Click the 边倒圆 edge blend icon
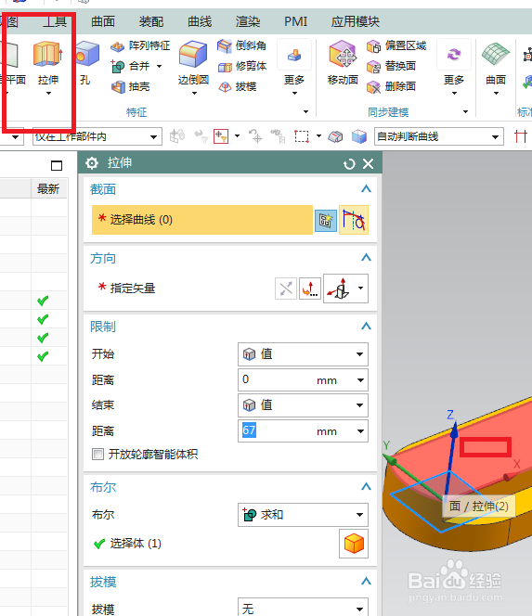The height and width of the screenshot is (616, 532). click(193, 54)
